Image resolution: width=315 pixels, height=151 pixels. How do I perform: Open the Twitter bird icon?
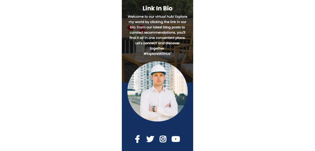pyautogui.click(x=150, y=139)
